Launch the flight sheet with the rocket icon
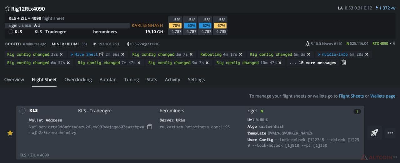 374,133
